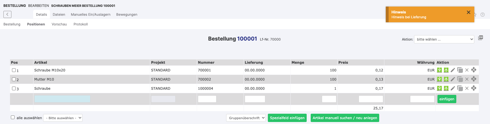Close the Hinweis notification
490x124 pixels.
point(468,12)
